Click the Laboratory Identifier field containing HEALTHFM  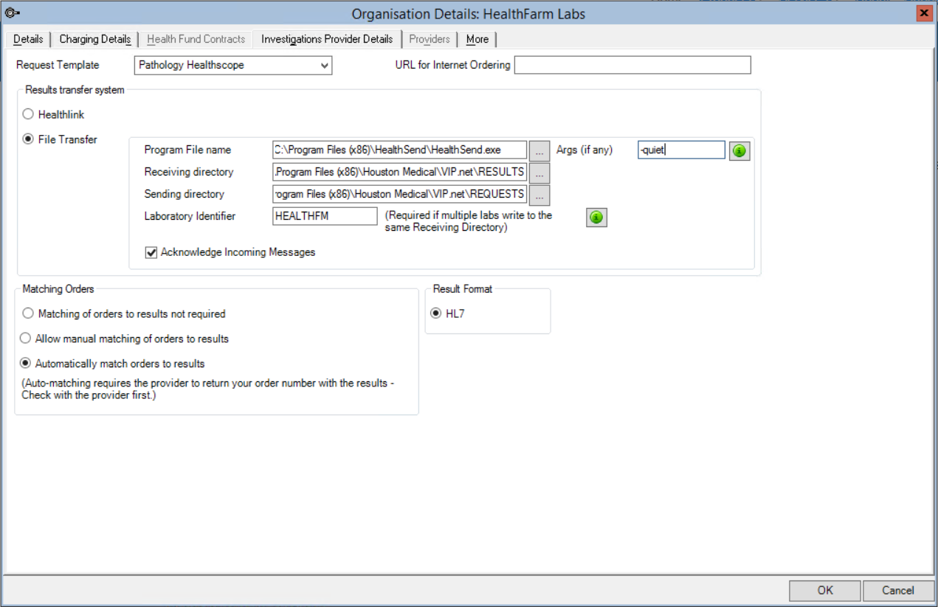pos(325,216)
